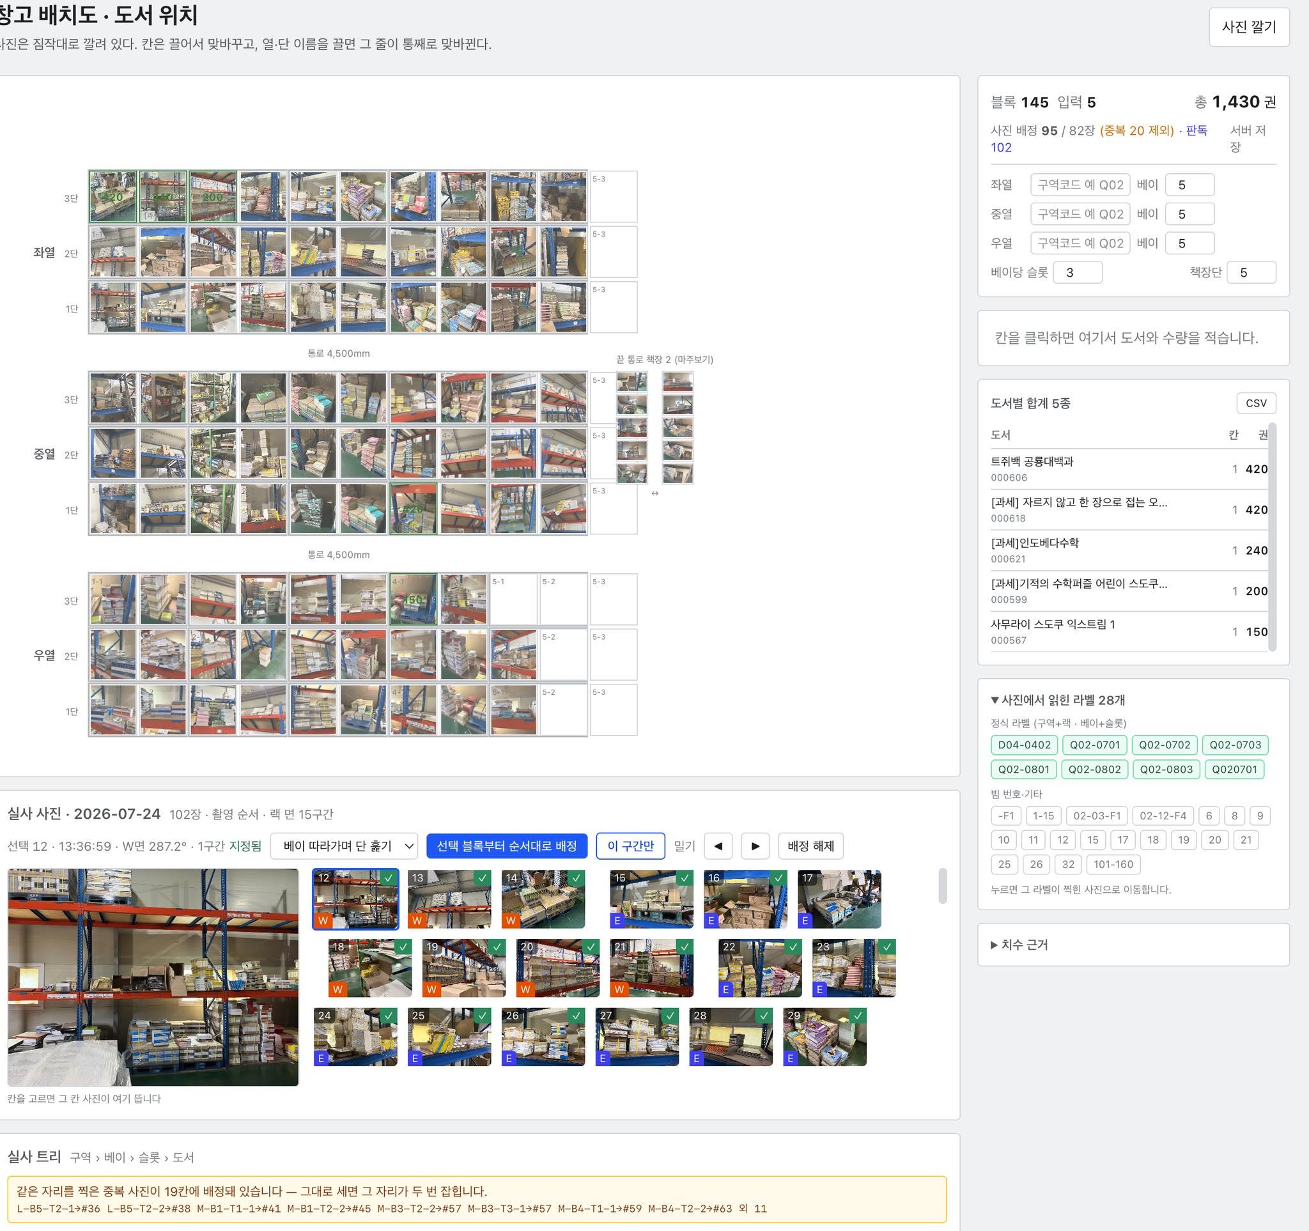Click the 배정 해제 button
The width and height of the screenshot is (1309, 1231).
click(810, 846)
